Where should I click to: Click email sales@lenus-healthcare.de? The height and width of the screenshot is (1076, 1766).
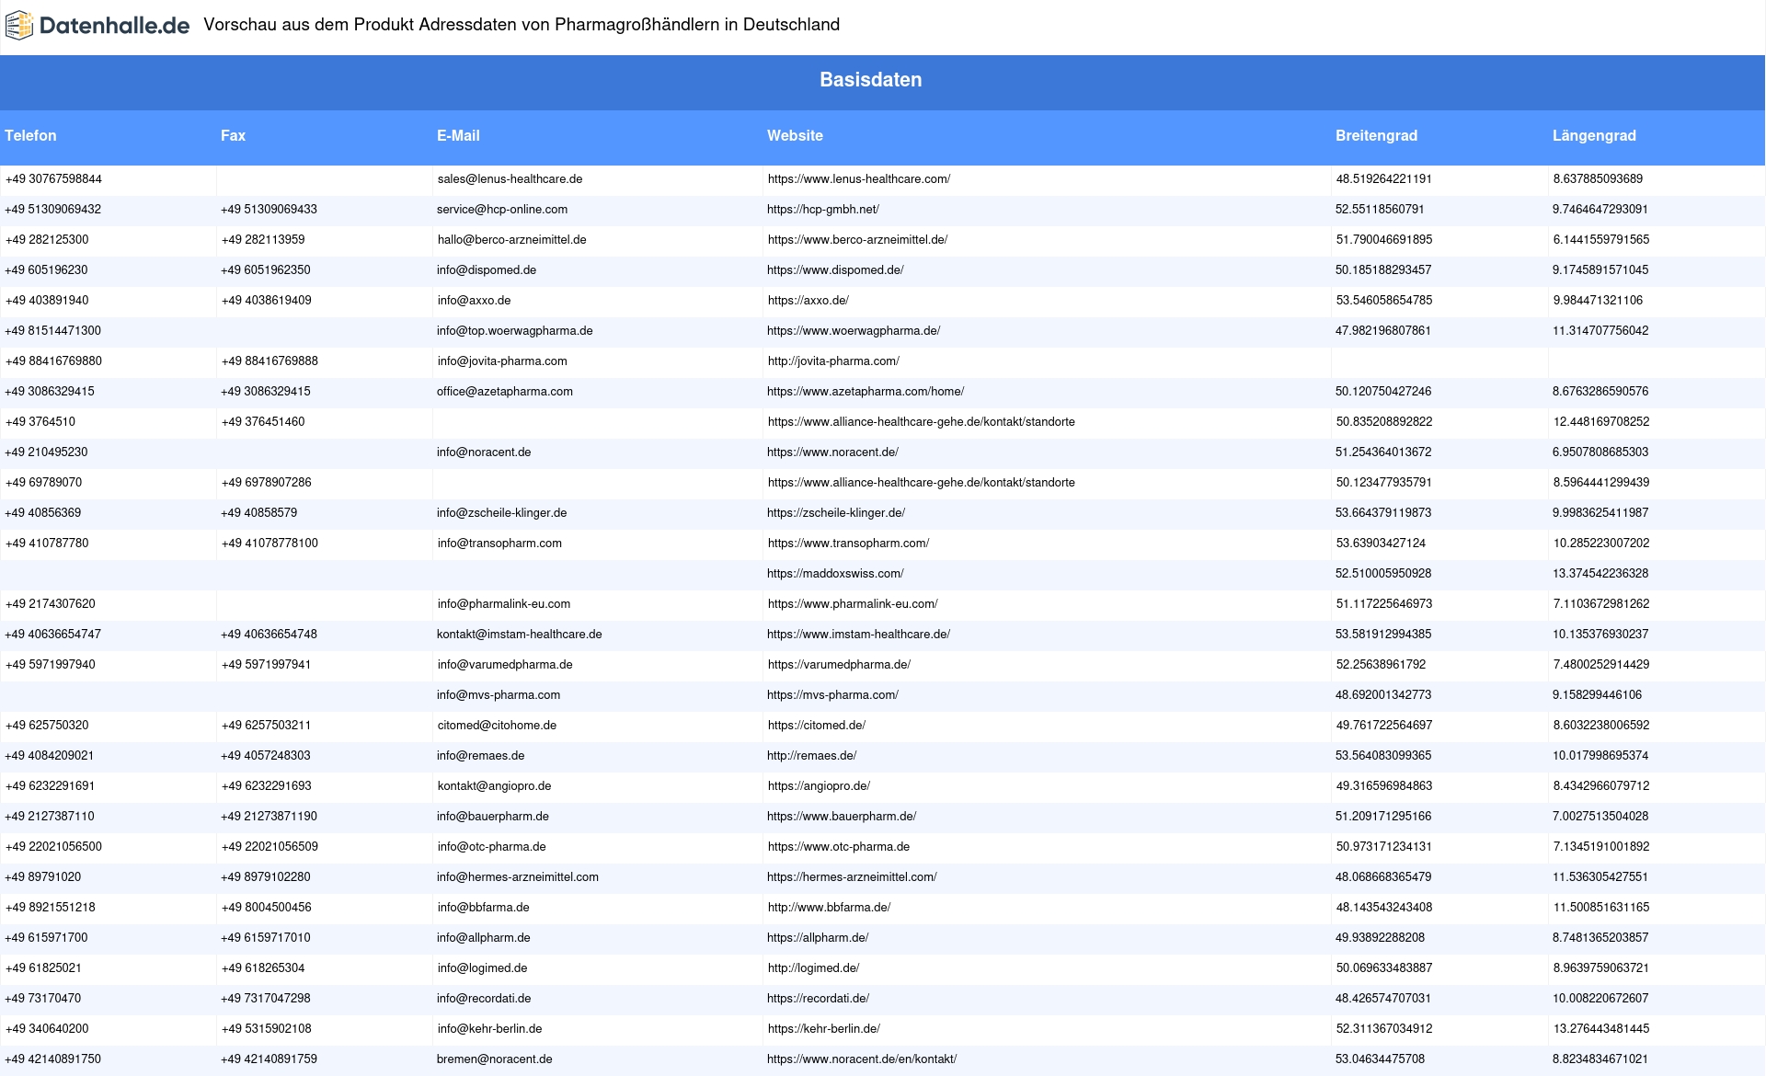tap(510, 179)
